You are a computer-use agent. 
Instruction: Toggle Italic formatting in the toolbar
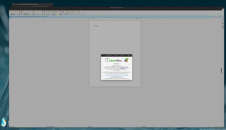tap(40, 14)
